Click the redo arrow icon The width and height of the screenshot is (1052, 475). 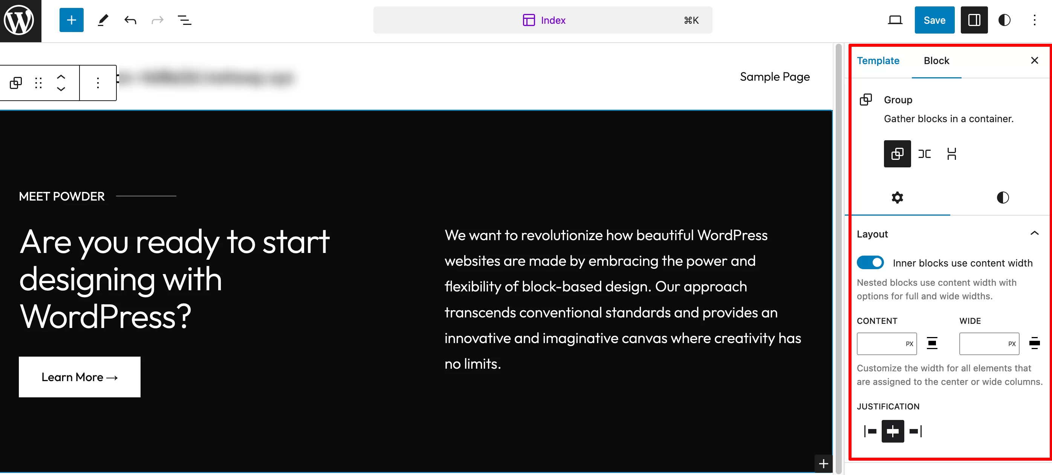[157, 20]
